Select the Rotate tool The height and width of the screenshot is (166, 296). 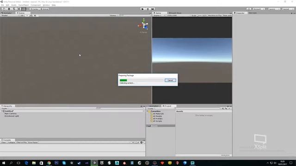click(14, 9)
